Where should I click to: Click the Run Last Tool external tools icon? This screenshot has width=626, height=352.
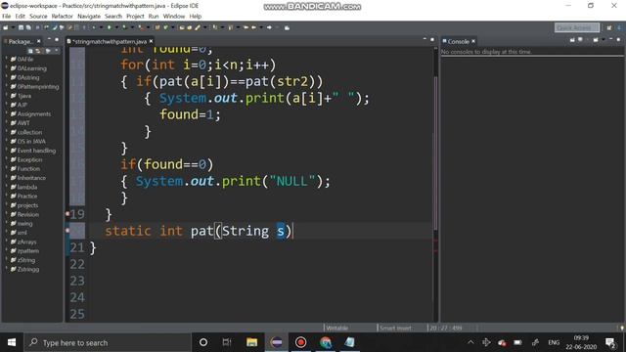pos(142,27)
